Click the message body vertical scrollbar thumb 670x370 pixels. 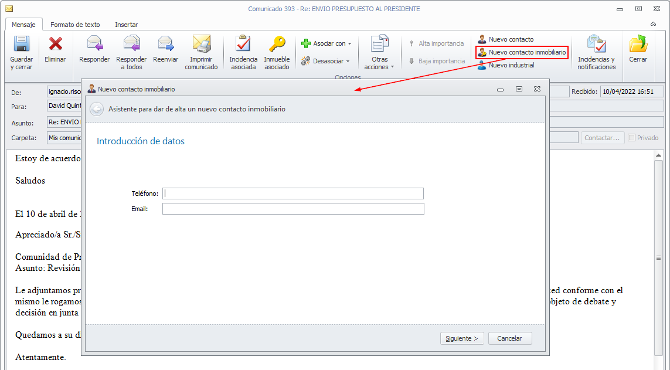[x=658, y=258]
